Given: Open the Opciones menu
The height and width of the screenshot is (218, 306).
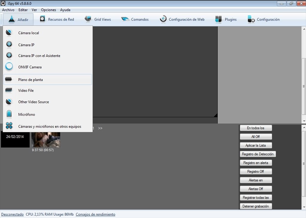Looking at the screenshot, I should (48, 10).
